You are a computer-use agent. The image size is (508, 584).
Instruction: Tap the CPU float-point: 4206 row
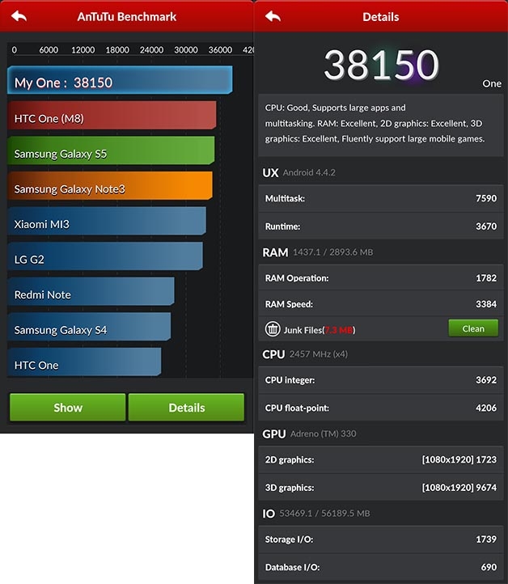coord(381,408)
